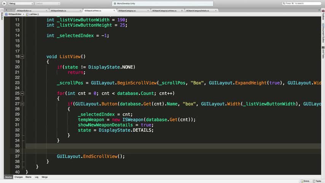
Task: Click 'tempWeapon = new ISWeapon' on line 30
Action: click(111, 120)
